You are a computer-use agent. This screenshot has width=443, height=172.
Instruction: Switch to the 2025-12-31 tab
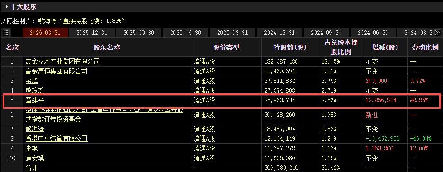tap(92, 33)
